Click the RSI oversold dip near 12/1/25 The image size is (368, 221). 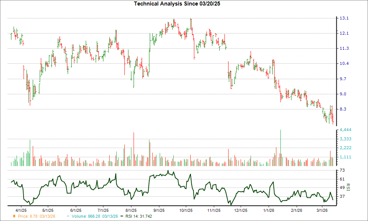coord(230,204)
